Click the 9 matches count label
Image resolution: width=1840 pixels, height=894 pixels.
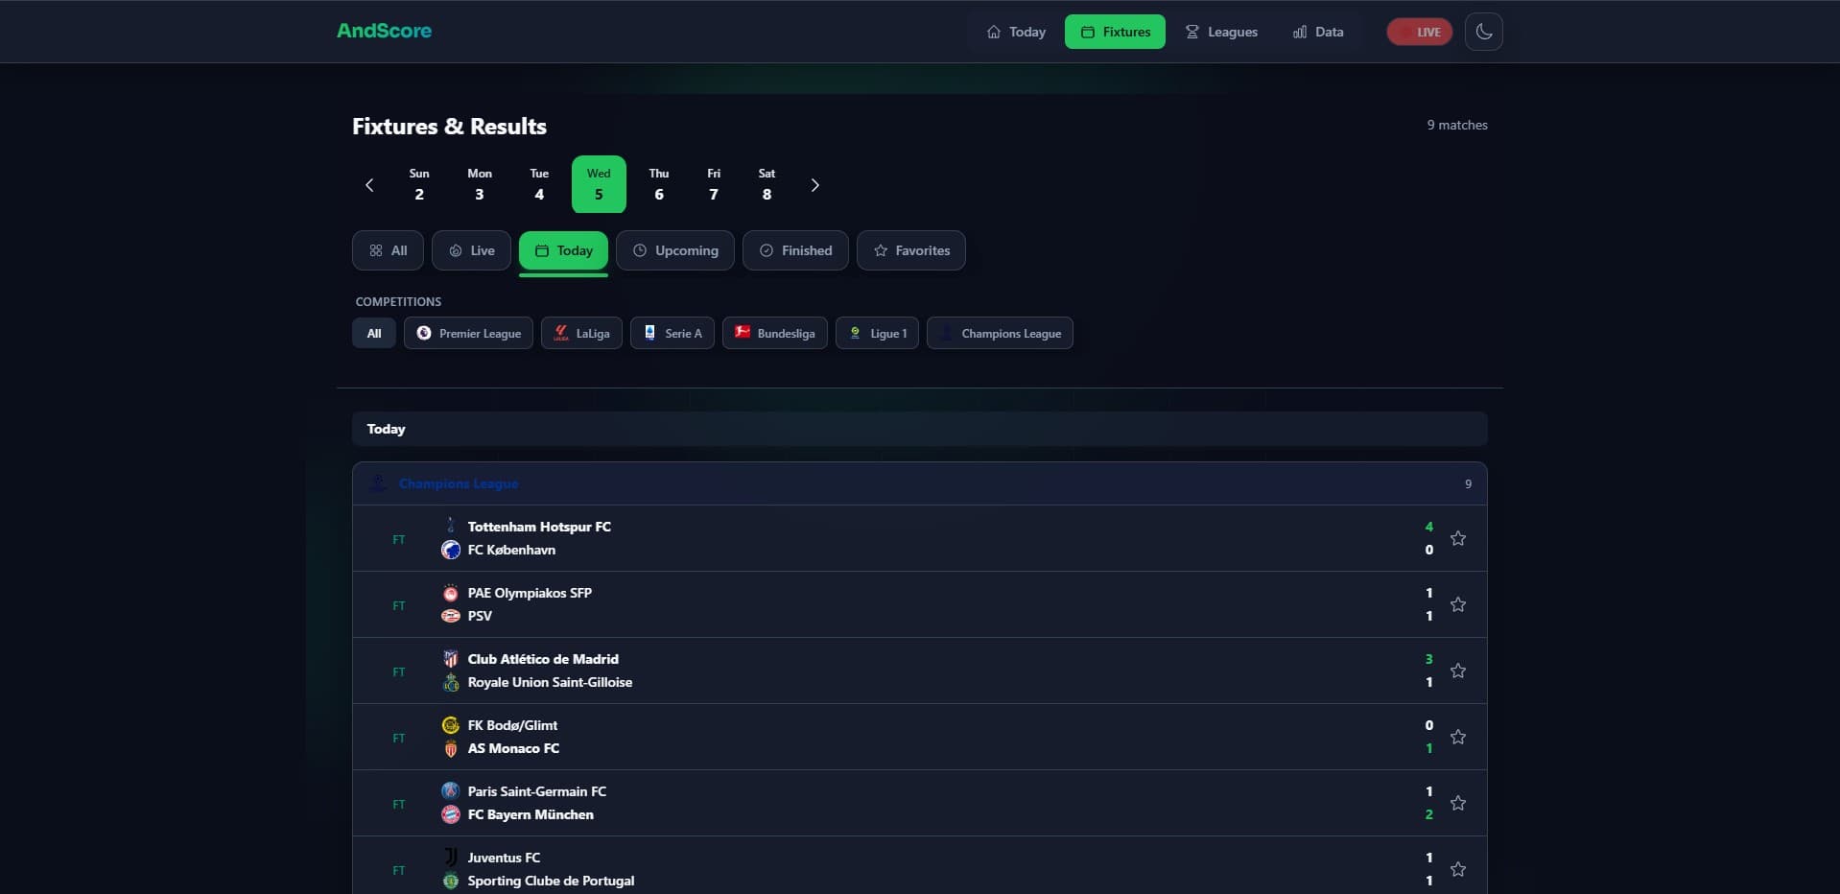pyautogui.click(x=1456, y=125)
